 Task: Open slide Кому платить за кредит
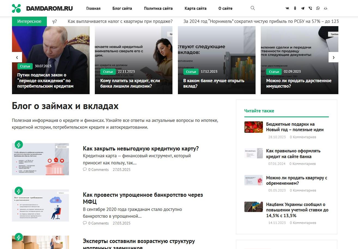click(130, 84)
